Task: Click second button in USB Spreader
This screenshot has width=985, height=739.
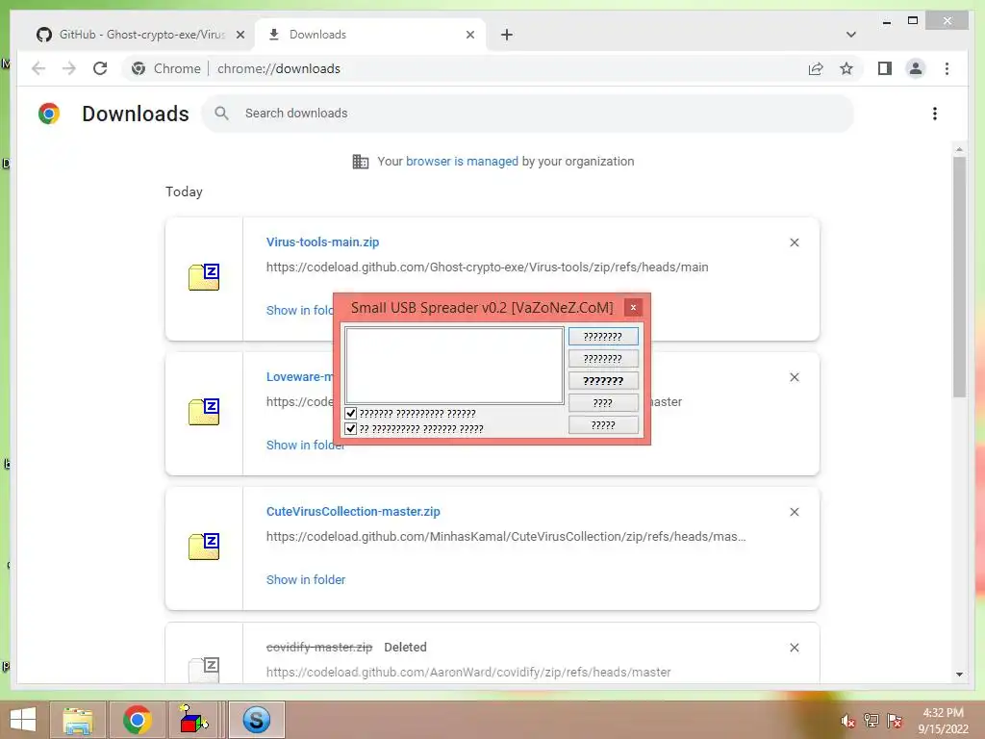Action: (x=603, y=359)
